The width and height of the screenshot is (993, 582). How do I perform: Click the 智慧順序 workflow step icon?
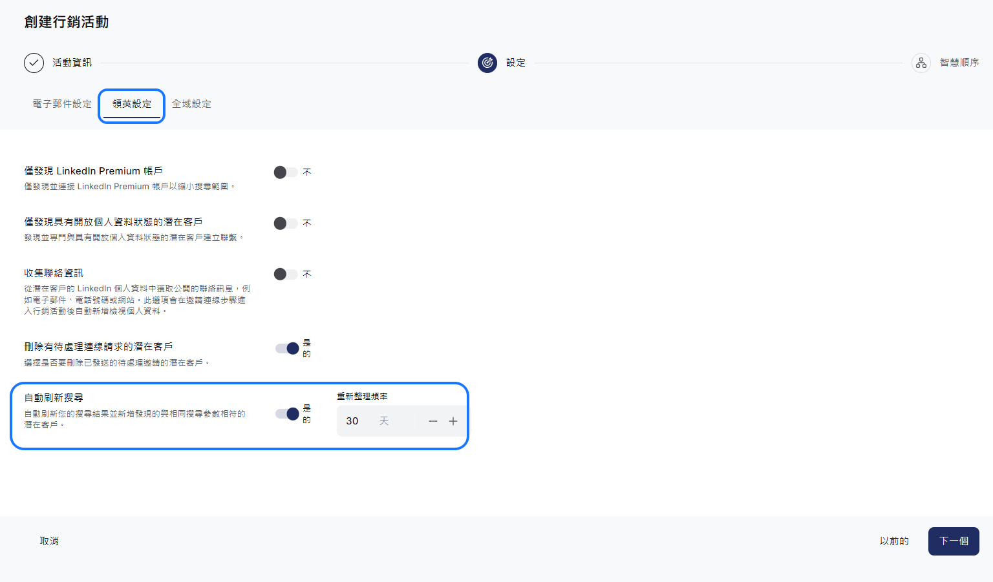[921, 63]
